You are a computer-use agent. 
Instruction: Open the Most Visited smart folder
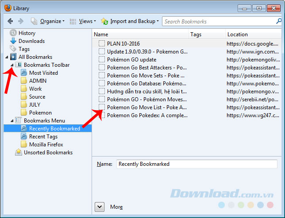43,73
